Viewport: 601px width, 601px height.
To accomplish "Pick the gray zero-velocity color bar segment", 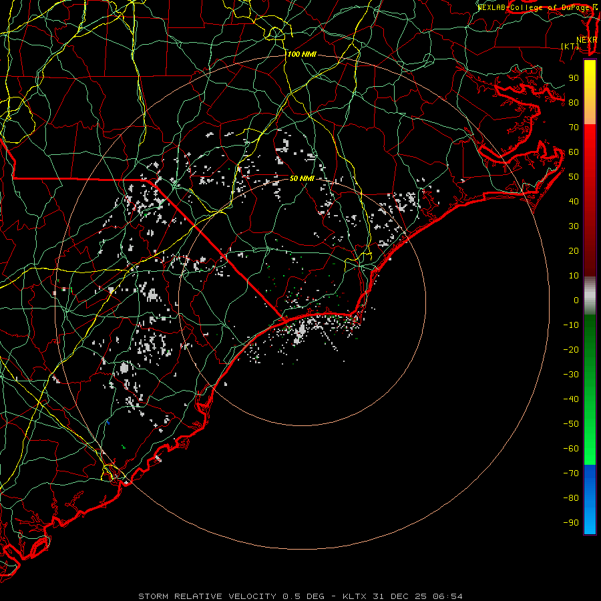I will pyautogui.click(x=590, y=297).
